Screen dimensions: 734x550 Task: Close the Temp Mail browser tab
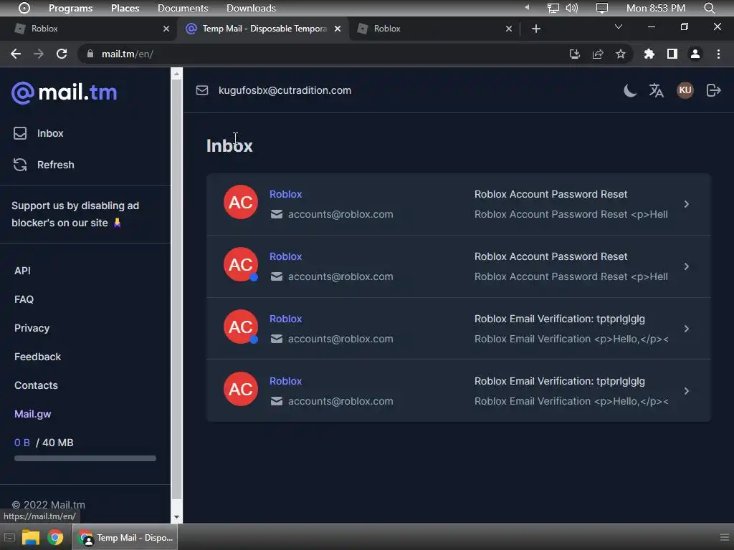[338, 29]
